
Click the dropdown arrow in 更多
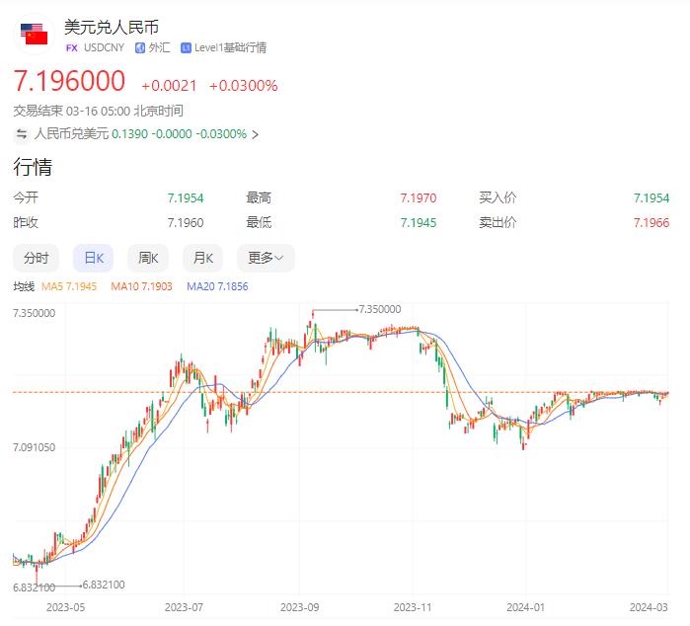(x=279, y=259)
